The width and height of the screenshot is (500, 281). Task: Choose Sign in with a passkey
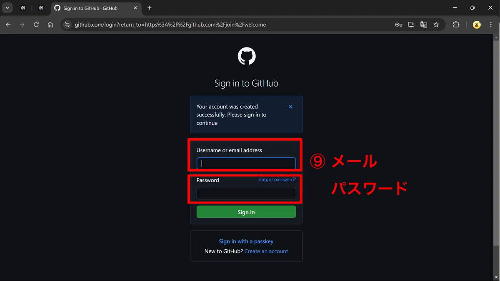[246, 241]
